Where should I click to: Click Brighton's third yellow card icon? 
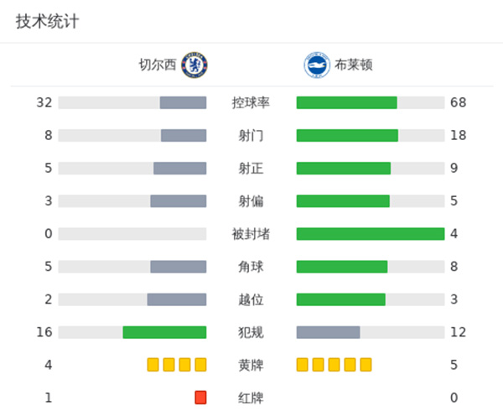click(x=334, y=364)
